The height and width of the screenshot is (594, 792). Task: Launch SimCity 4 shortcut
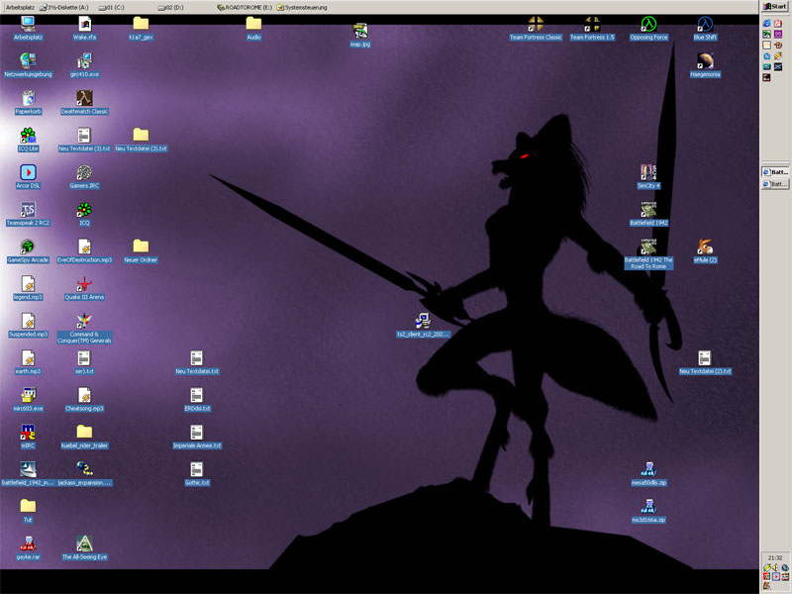(648, 177)
